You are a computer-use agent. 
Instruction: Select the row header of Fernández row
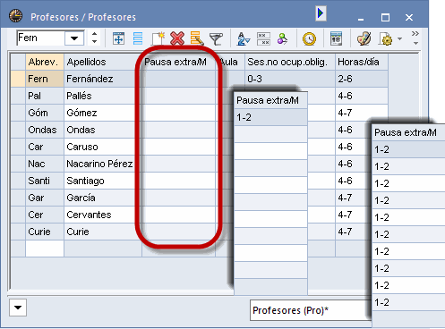pyautogui.click(x=18, y=79)
